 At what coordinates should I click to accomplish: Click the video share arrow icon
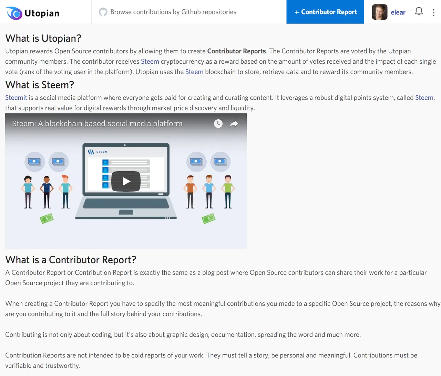point(234,123)
